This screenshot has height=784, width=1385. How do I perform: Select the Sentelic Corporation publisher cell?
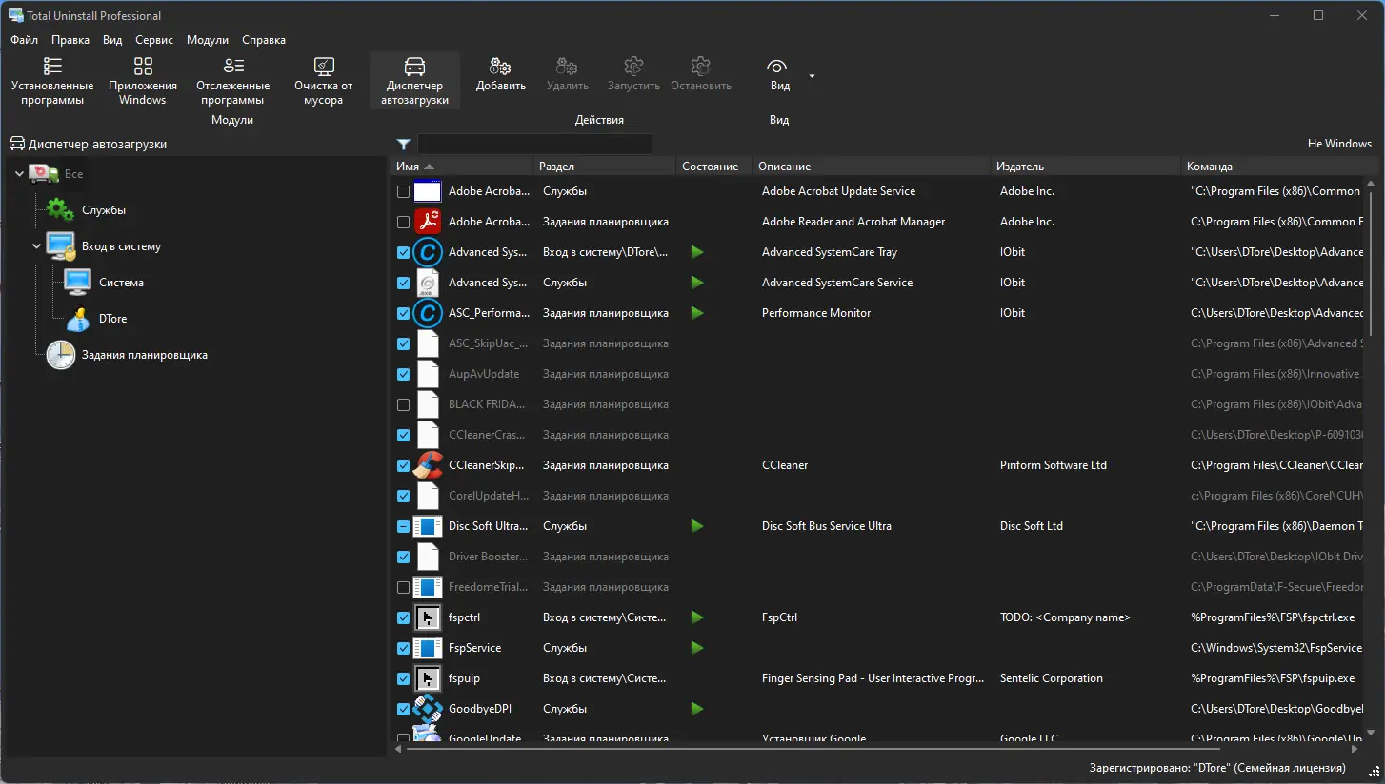(1052, 678)
